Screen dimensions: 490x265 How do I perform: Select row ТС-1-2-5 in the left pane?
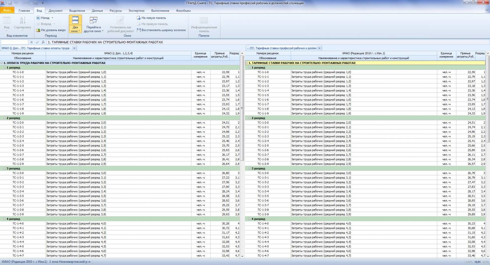pyautogui.click(x=18, y=146)
